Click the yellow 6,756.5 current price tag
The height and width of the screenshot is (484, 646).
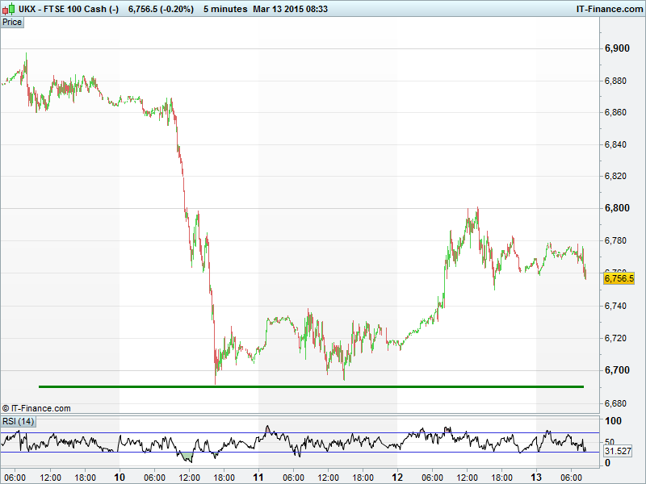(619, 278)
